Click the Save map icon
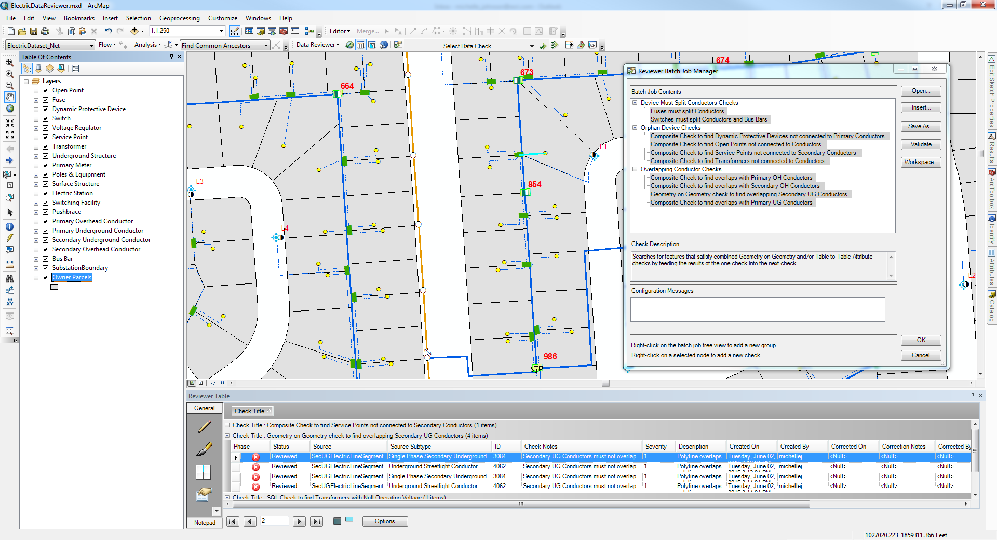 [x=34, y=31]
